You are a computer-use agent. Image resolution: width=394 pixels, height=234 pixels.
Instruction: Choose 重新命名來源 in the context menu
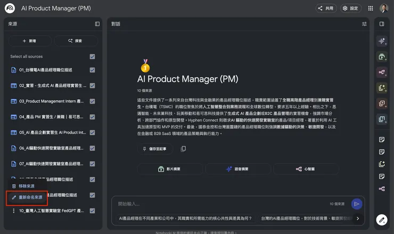(x=27, y=197)
